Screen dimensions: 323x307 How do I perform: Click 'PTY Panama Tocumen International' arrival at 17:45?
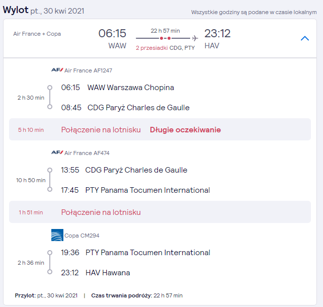point(147,190)
